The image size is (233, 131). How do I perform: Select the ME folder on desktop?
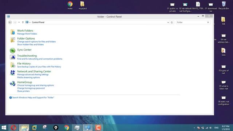224,21
